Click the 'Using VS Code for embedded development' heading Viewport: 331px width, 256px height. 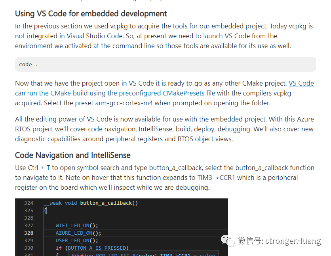[x=91, y=14]
